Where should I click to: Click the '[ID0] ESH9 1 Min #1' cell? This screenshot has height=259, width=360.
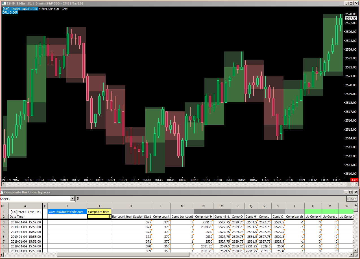tap(25, 211)
